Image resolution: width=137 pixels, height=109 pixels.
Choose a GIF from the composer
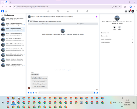36,93
